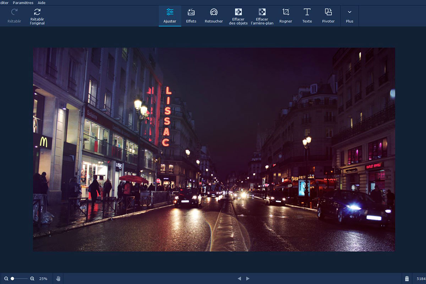Image resolution: width=426 pixels, height=284 pixels.
Task: Open the Paramètres menu
Action: (23, 2)
